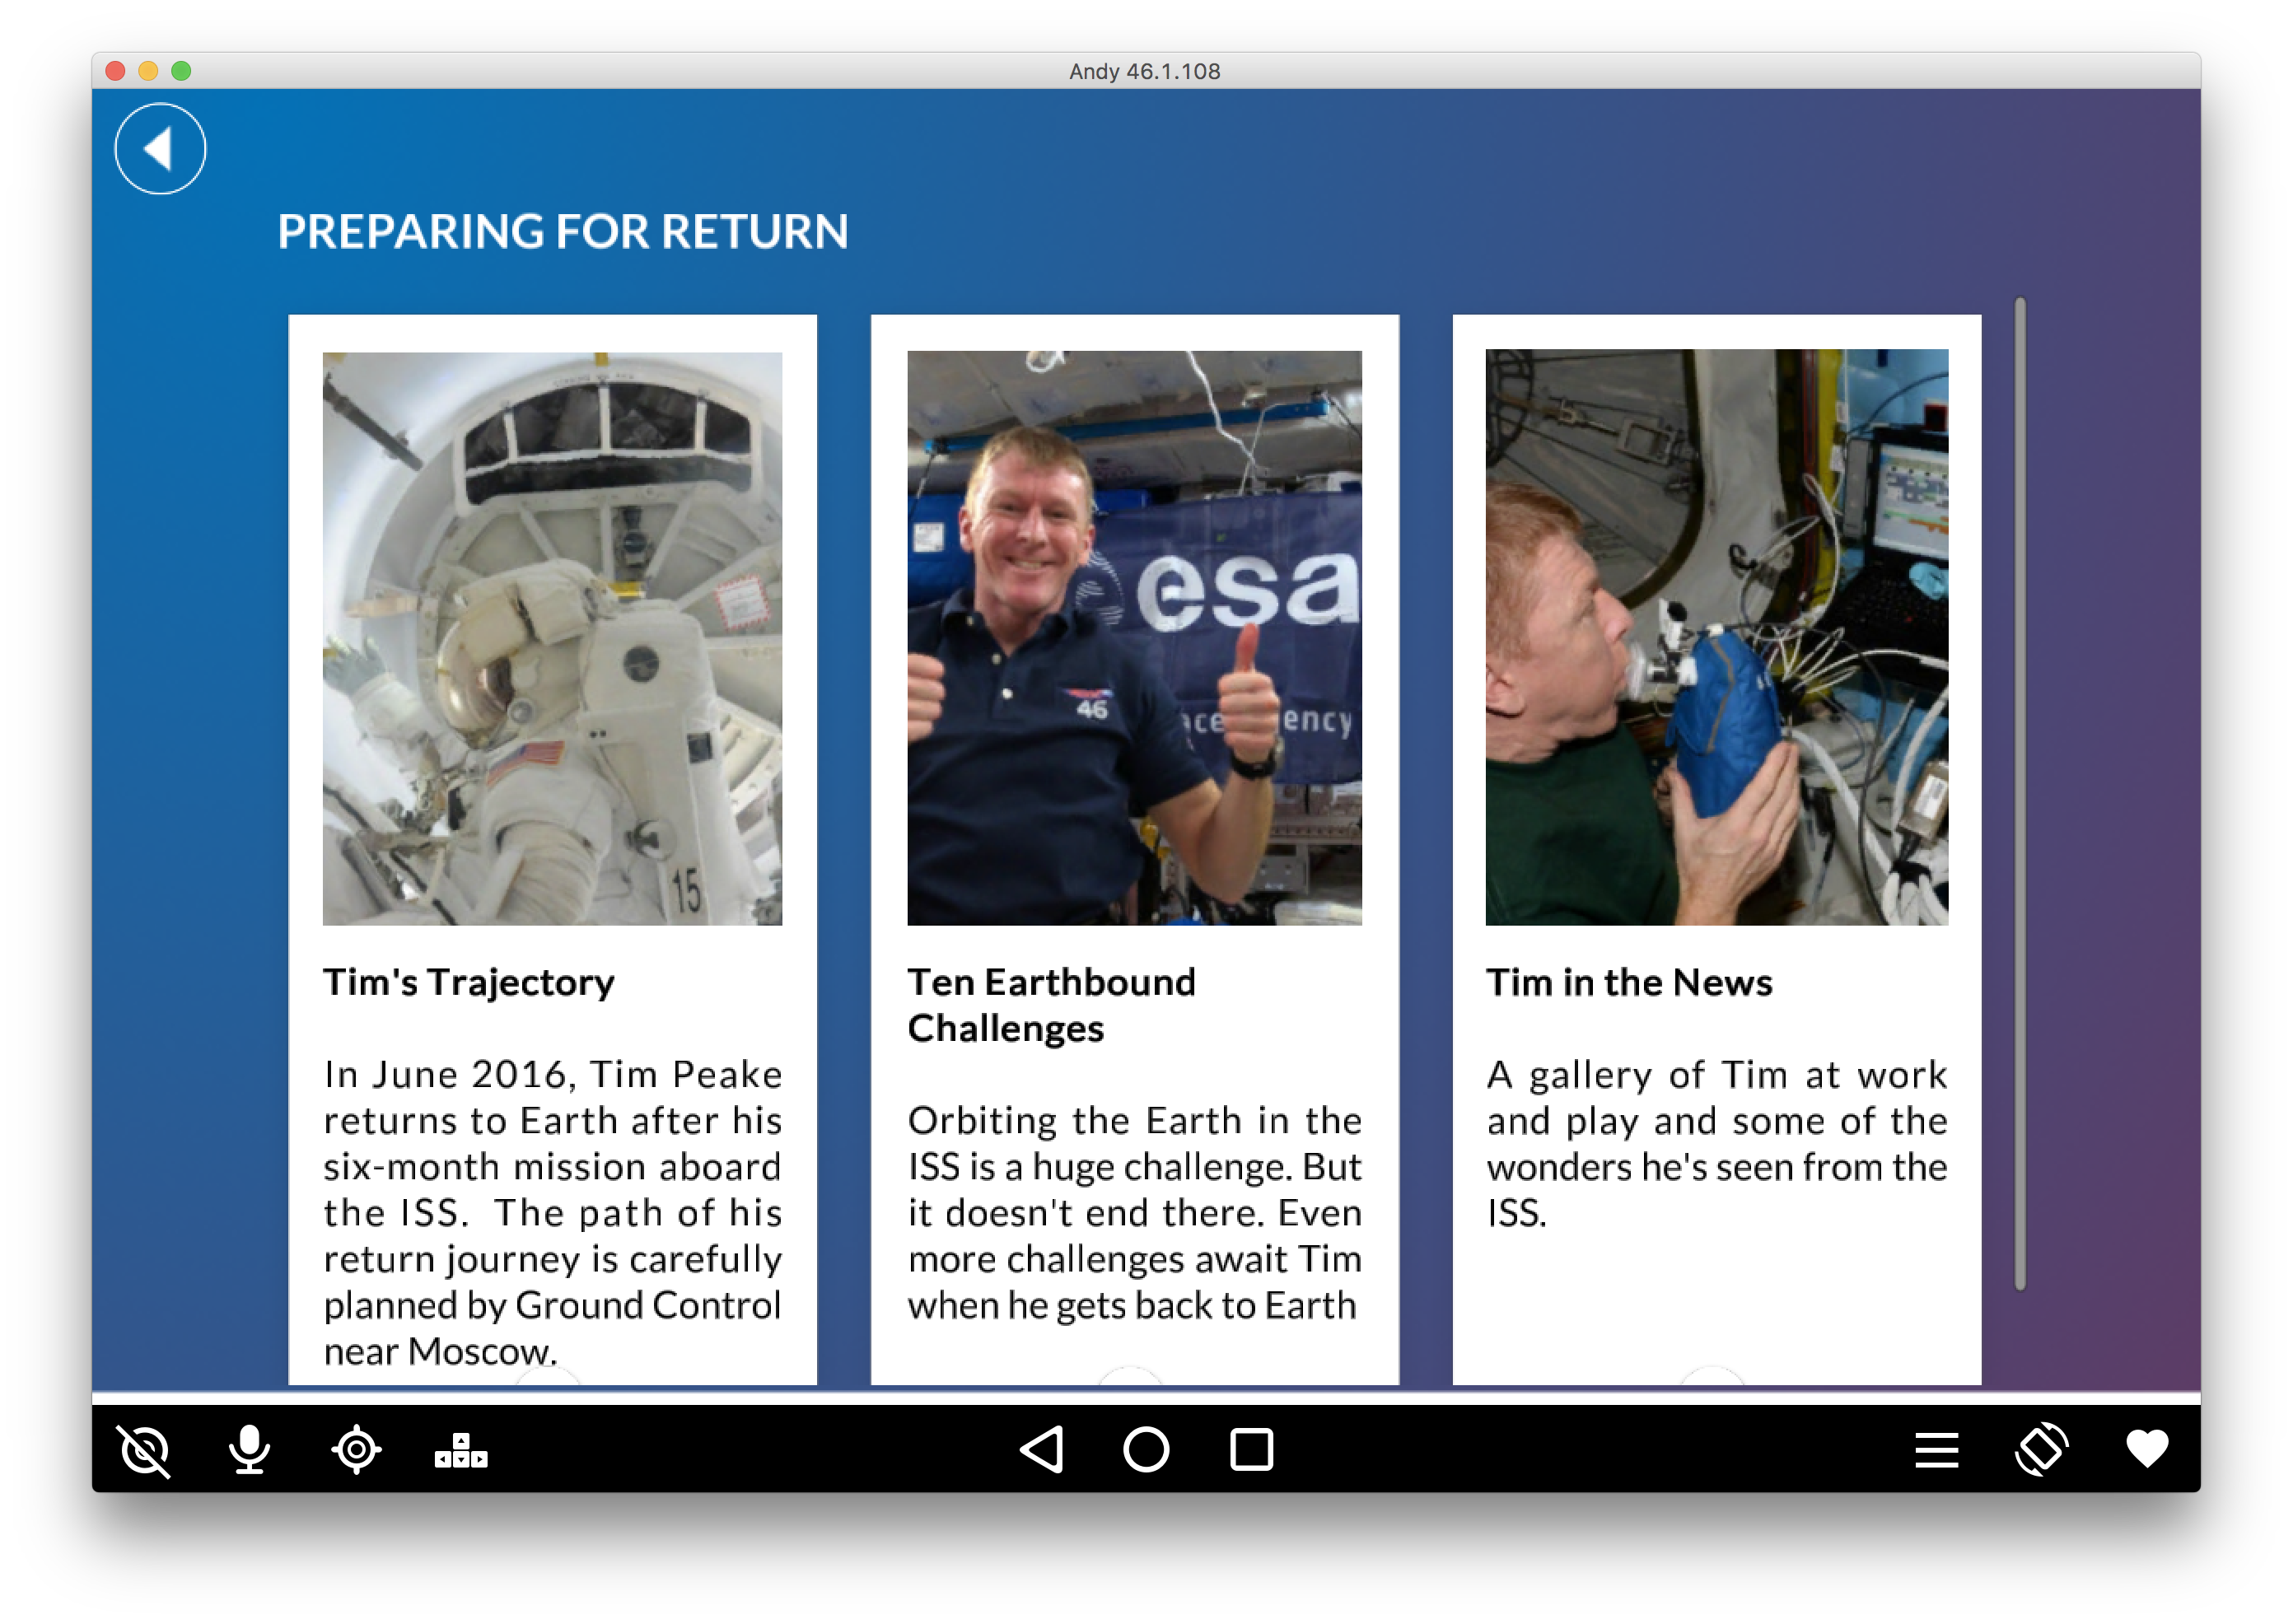The image size is (2293, 1624).
Task: Tap the Android recent apps square
Action: pyautogui.click(x=1251, y=1450)
